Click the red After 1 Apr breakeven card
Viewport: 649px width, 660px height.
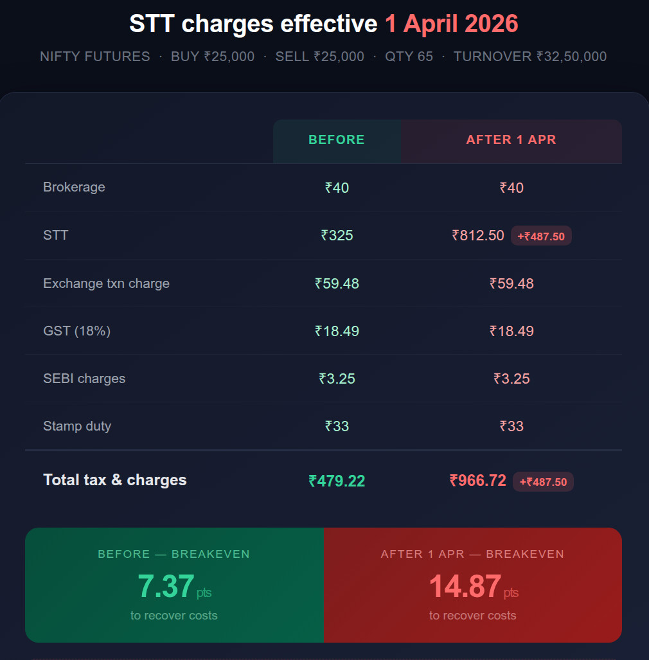click(x=472, y=585)
